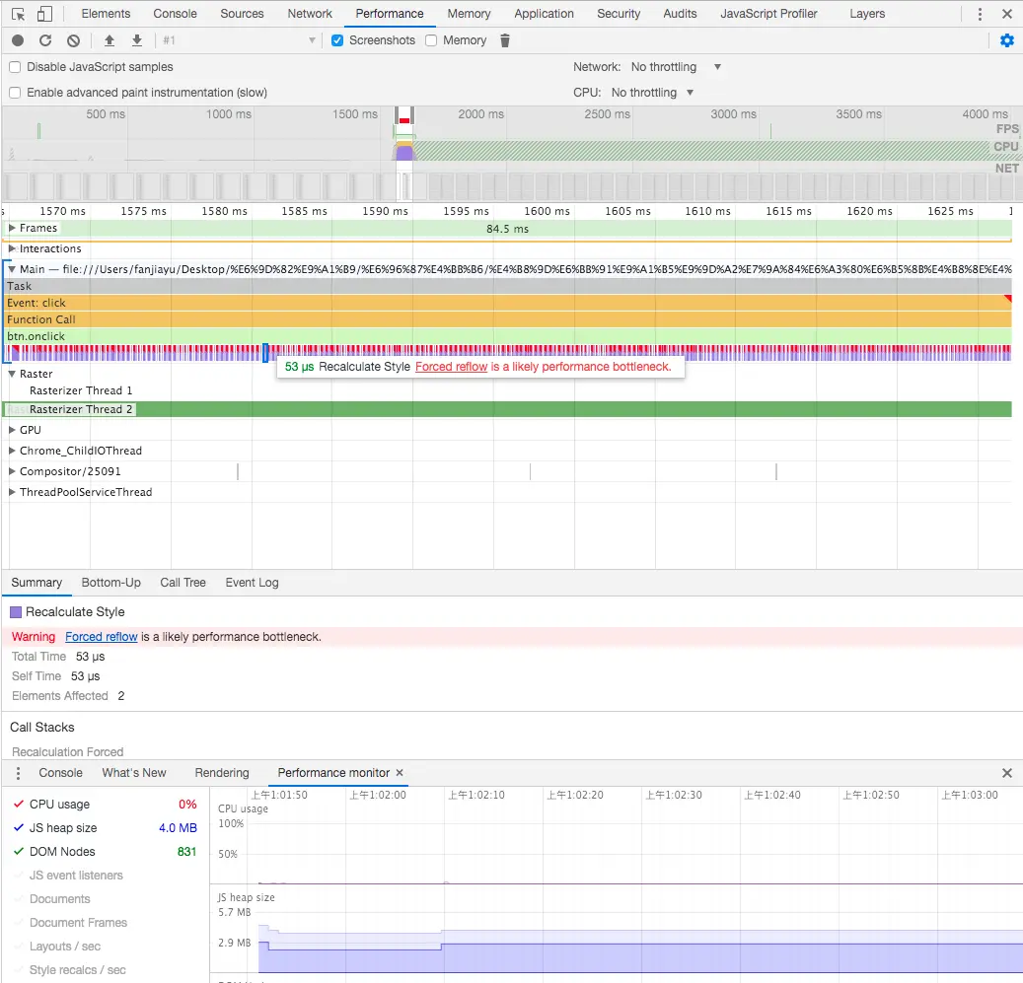Screen dimensions: 1023x983
Task: Open capture settings gear icon
Action: (1006, 40)
